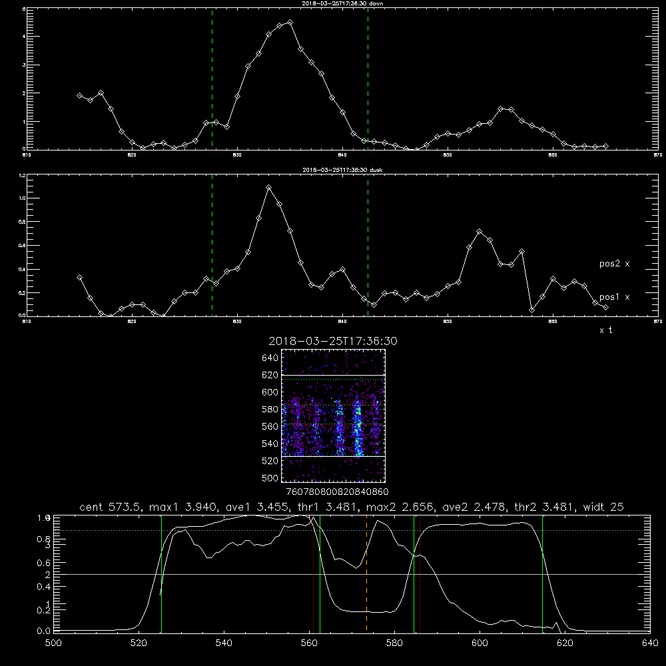Select the orange dashed center line in bottom plot
Screen dimensions: 666x666
pyautogui.click(x=366, y=573)
